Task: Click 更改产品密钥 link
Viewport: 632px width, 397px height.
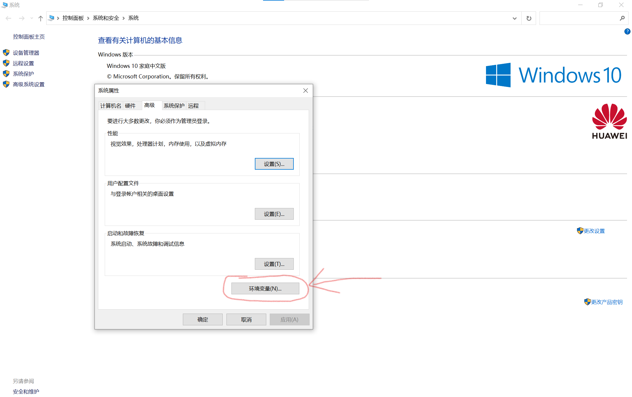Action: click(607, 302)
